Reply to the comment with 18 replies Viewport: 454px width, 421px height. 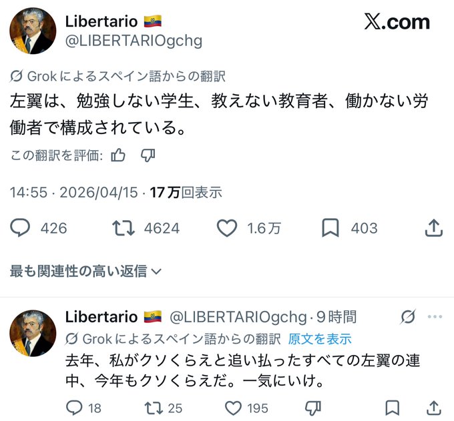click(75, 407)
